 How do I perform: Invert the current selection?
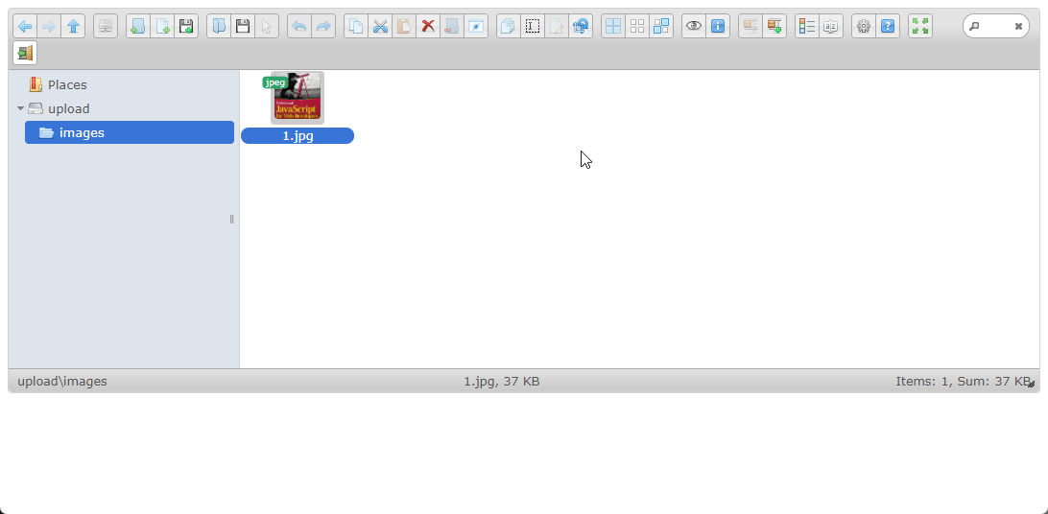(x=661, y=26)
